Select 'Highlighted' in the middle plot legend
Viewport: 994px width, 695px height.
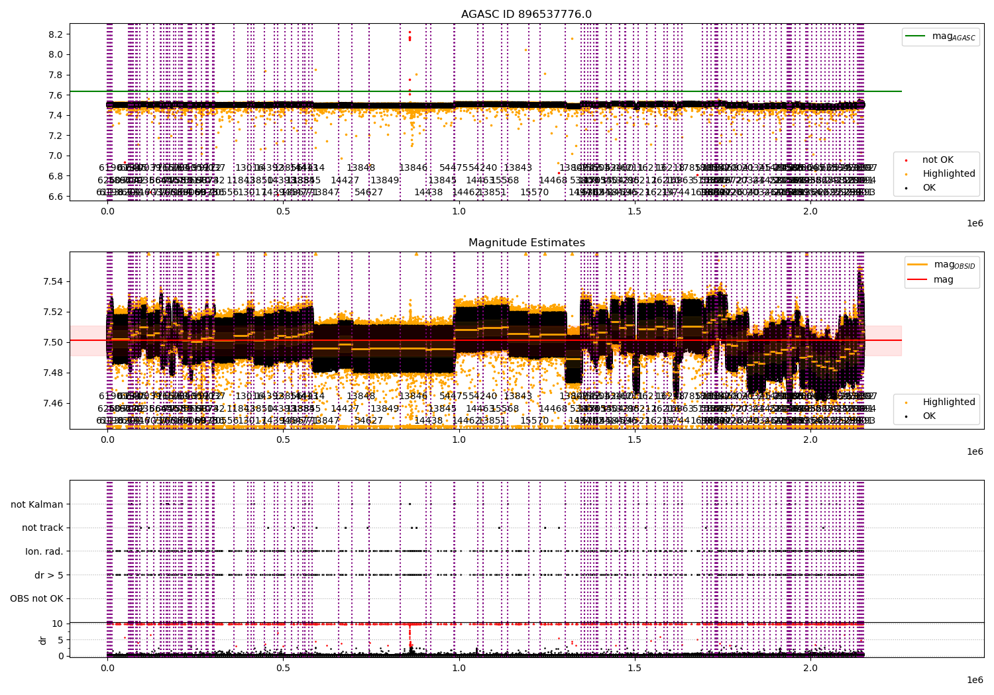click(948, 402)
